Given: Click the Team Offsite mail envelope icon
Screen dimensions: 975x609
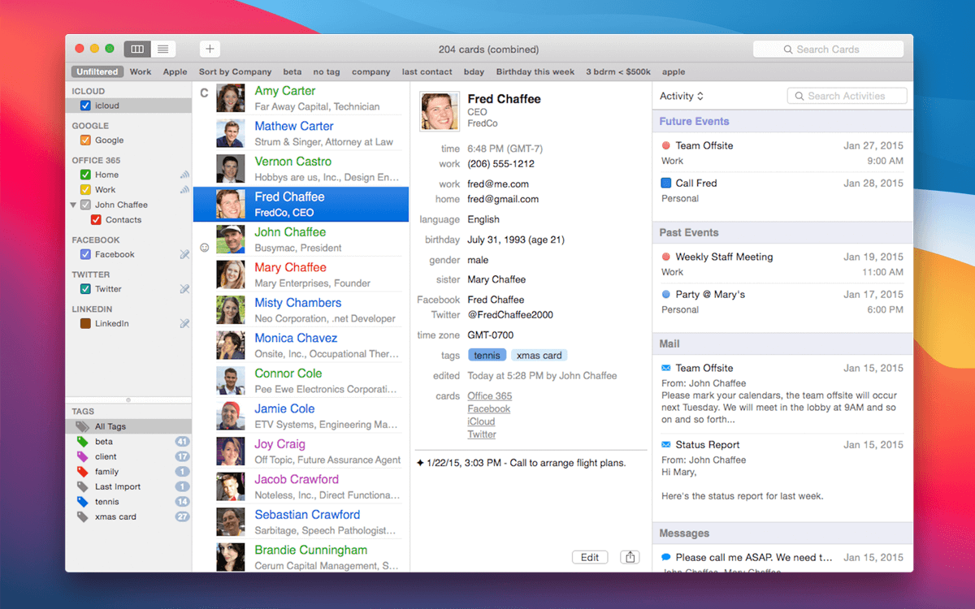Looking at the screenshot, I should 666,369.
